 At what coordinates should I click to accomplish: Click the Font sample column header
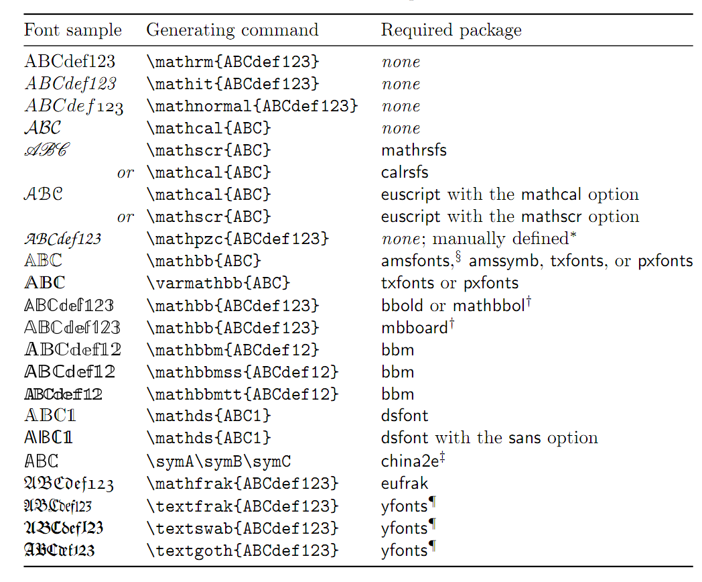73,30
